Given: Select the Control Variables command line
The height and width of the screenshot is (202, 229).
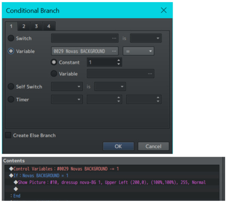Looking at the screenshot, I should pyautogui.click(x=112, y=169).
